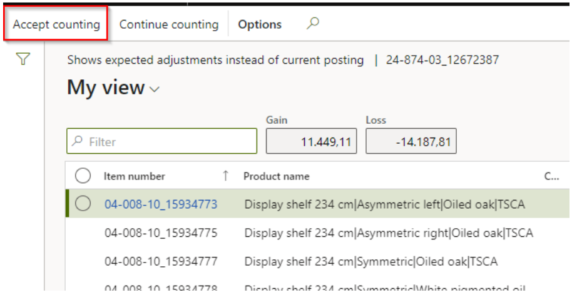Screen dimensions: 572x295
Task: Open item link 04-008-10_15934773
Action: click(x=161, y=204)
